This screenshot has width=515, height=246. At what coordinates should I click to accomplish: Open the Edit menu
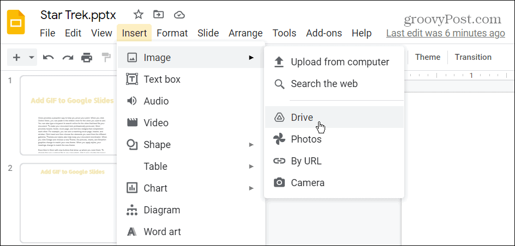pyautogui.click(x=73, y=33)
